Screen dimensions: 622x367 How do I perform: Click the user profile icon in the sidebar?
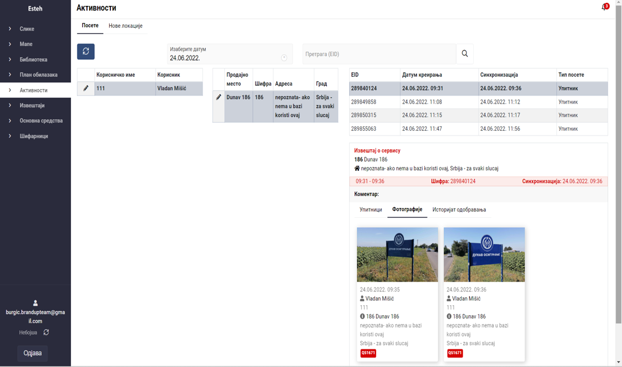[x=35, y=303]
